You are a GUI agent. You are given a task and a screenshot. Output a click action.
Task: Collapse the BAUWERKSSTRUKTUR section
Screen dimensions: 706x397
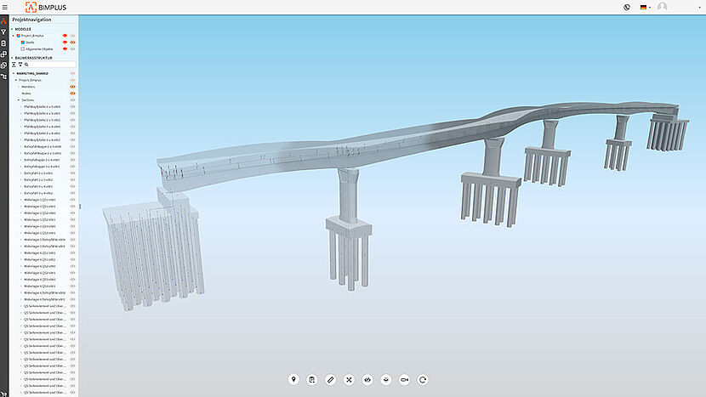pos(13,58)
